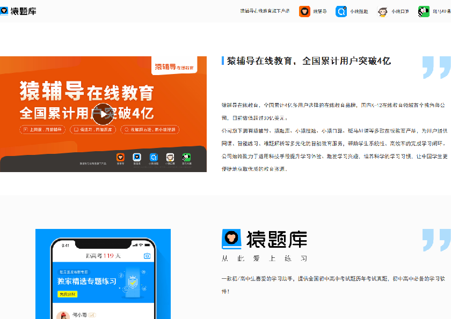Viewport: 451px width, 319px height.
Task: Click the 猿辅导在线教育 badge atop the video banner
Action: (x=174, y=66)
